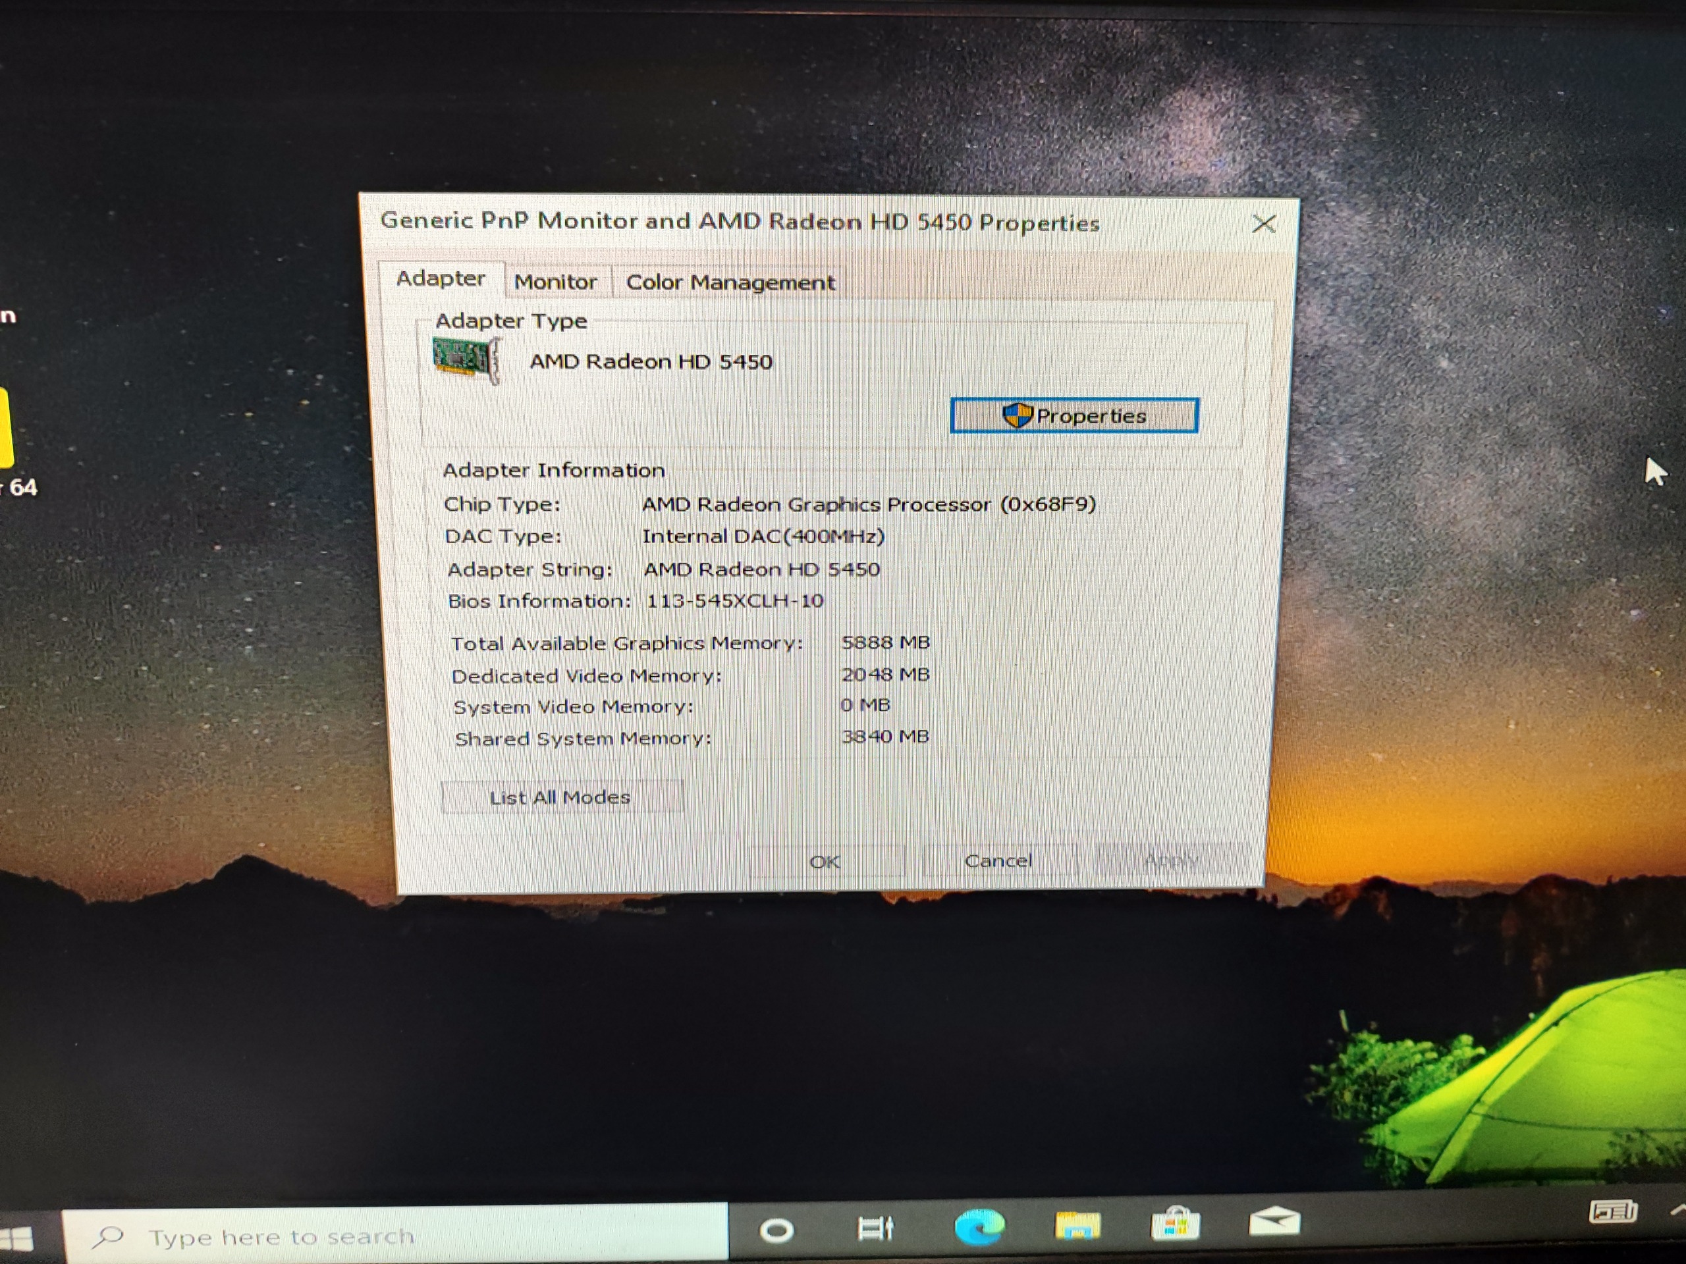Cancel the properties dialog
The image size is (1686, 1264).
pos(998,860)
